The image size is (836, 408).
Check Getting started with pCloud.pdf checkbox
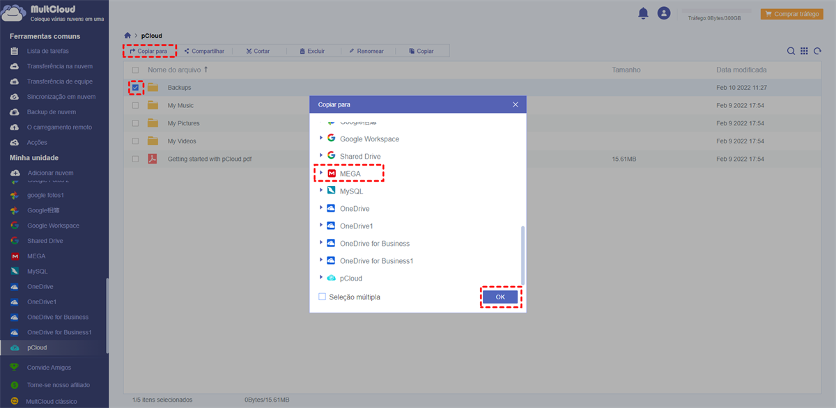click(135, 159)
